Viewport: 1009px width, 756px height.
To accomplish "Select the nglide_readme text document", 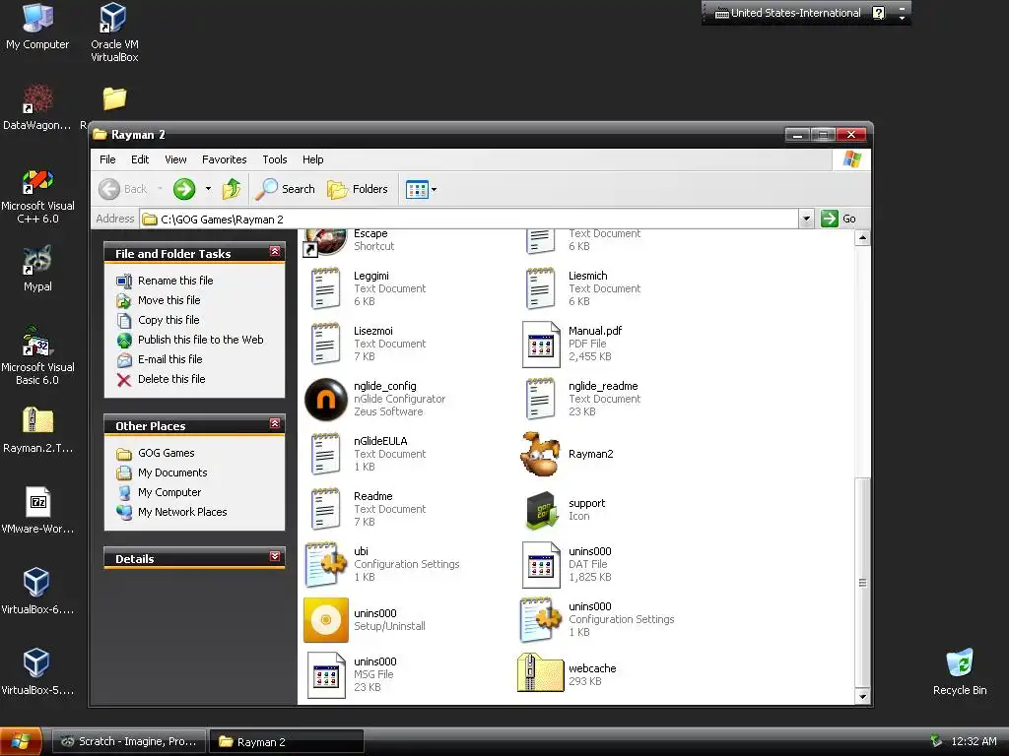I will [540, 400].
